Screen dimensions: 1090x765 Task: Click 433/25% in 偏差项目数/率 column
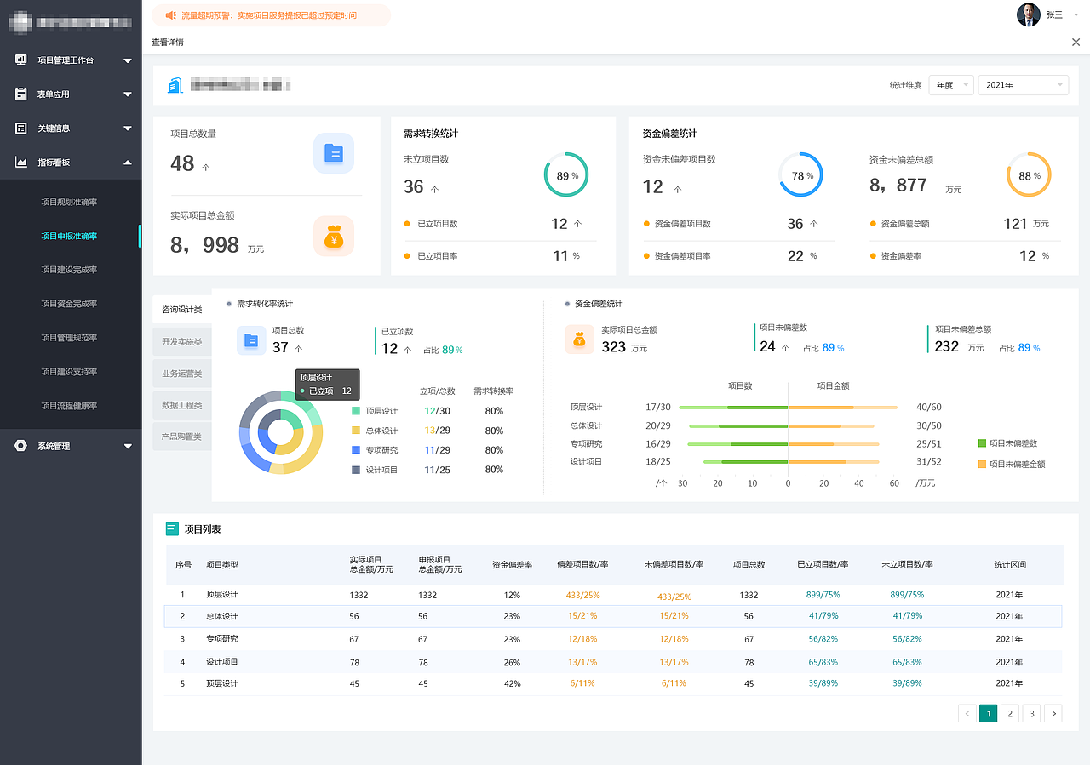coord(583,596)
